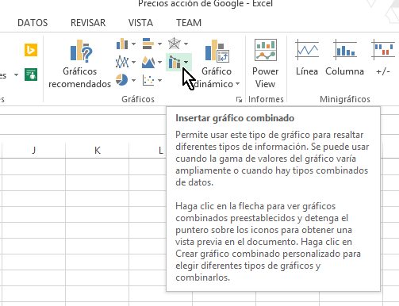Expand the pie chart dropdown arrow
The height and width of the screenshot is (306, 399).
click(x=133, y=80)
